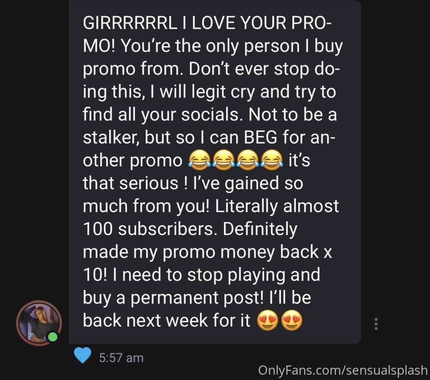Click the word GIRRRRRRL in the message

tap(129, 23)
